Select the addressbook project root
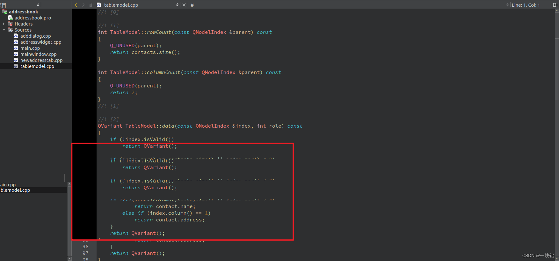This screenshot has width=559, height=261. [x=23, y=12]
